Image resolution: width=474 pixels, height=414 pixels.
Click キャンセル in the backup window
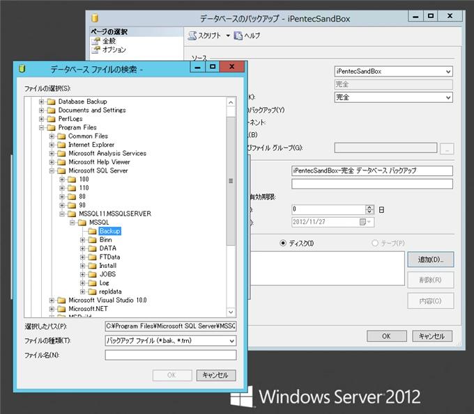[432, 336]
